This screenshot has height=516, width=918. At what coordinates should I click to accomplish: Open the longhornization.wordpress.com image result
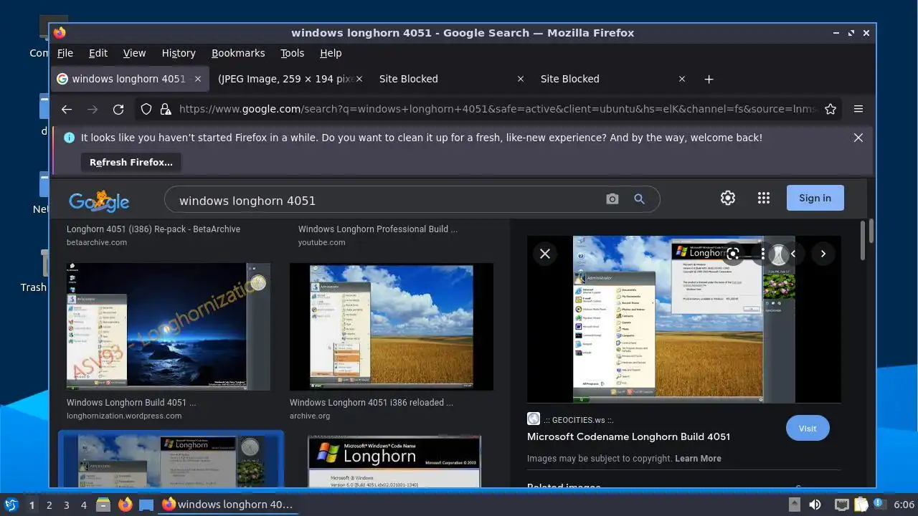tap(169, 327)
